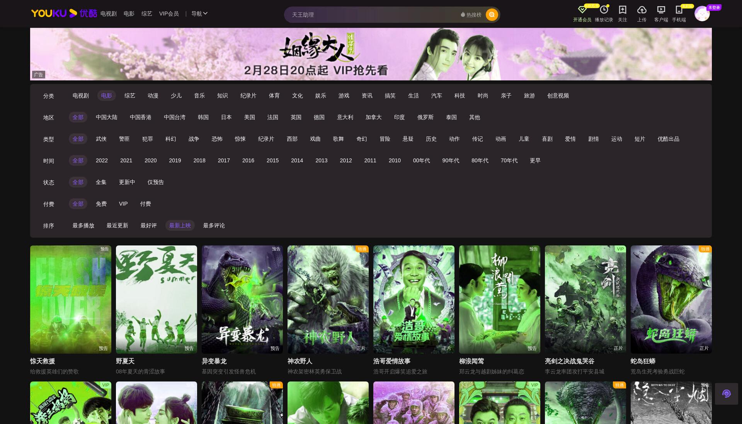Open the 野夏天 movie poster
The image size is (742, 424).
click(x=157, y=299)
